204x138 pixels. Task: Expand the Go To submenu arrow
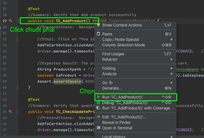pyautogui.click(x=172, y=83)
